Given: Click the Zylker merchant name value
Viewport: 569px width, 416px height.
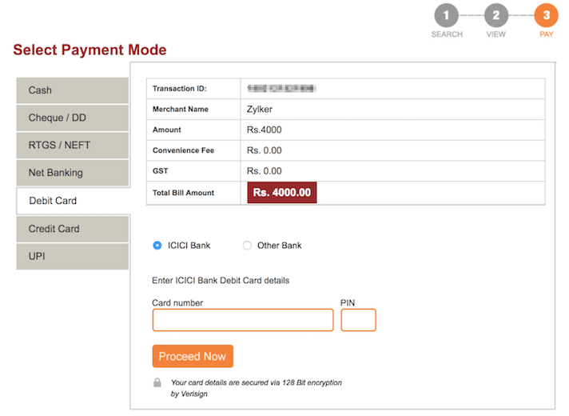Looking at the screenshot, I should point(261,109).
